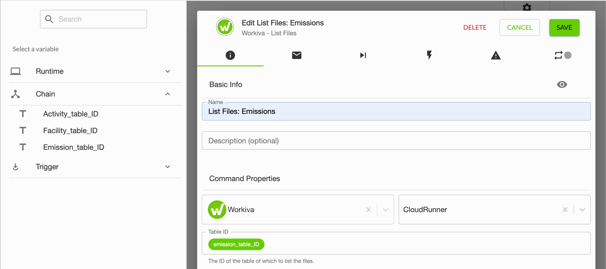This screenshot has width=606, height=269.
Task: Click the text icon beside Emission_table_ID
Action: tap(23, 147)
